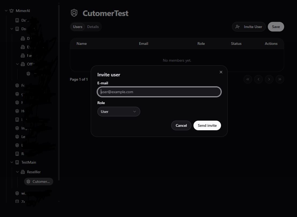Collapse the Reselller branch in the sidebar

tap(17, 172)
